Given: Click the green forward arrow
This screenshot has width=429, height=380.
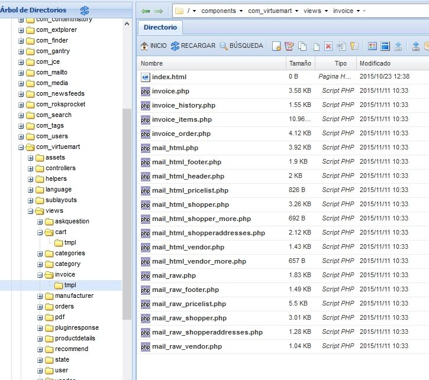Looking at the screenshot, I should pos(159,11).
